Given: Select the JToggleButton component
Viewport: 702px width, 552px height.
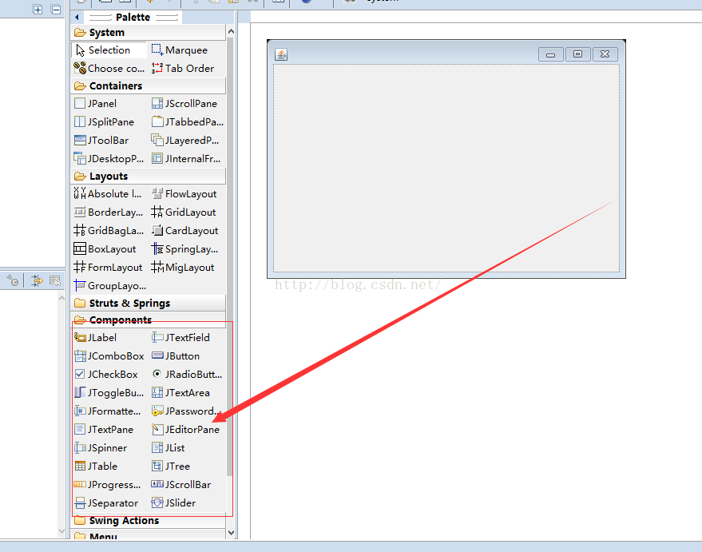Looking at the screenshot, I should (109, 392).
